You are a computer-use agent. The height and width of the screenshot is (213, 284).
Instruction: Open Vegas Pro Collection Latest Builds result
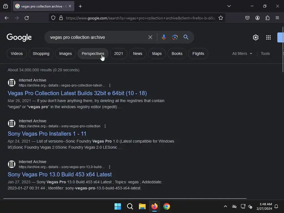point(77,93)
